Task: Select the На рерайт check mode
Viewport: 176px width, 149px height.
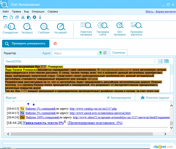Action: click(61, 29)
